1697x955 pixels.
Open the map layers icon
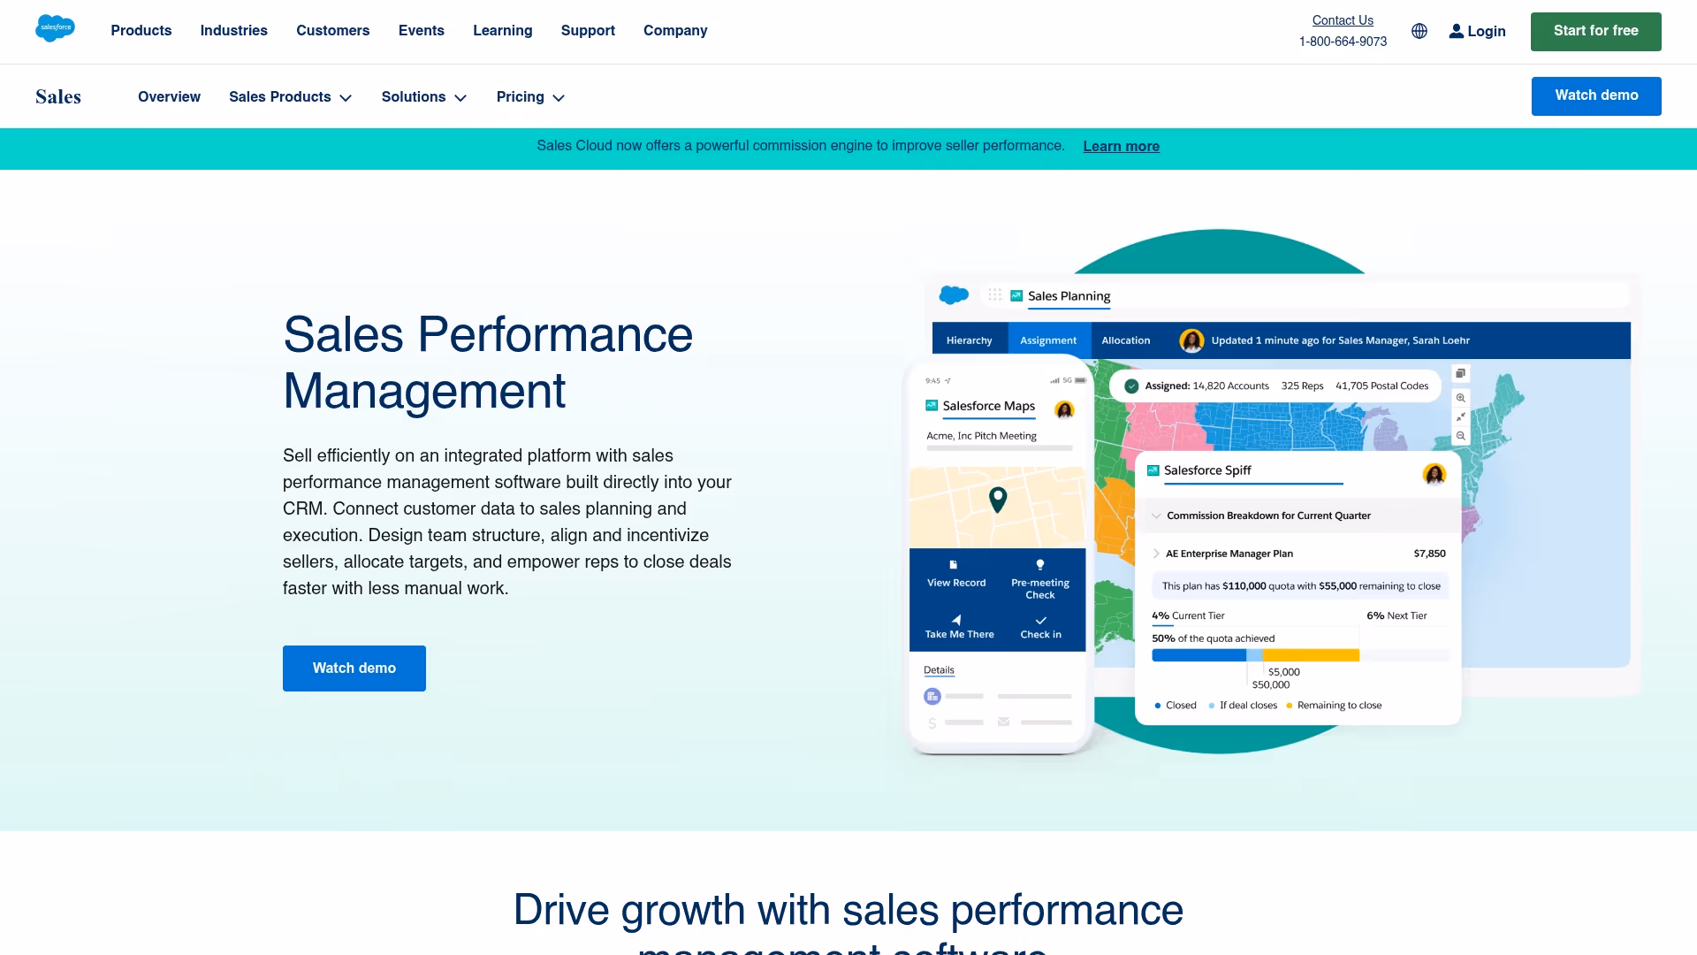[x=1461, y=374]
